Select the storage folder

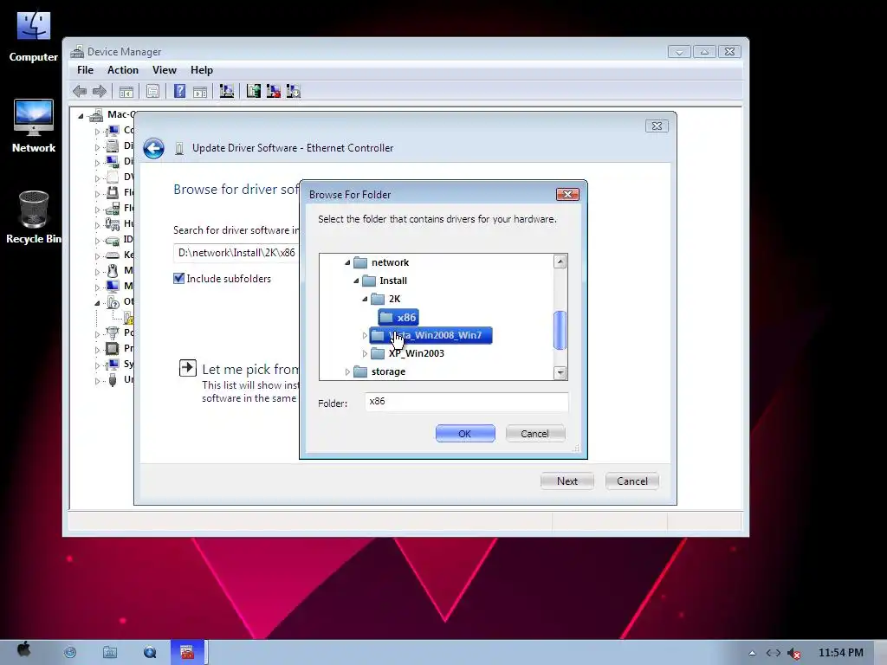pyautogui.click(x=379, y=371)
